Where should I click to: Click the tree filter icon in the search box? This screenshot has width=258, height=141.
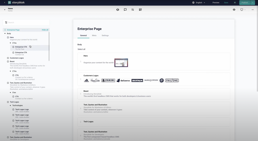(6, 22)
